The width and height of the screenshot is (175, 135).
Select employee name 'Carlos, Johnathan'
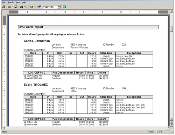click(x=37, y=41)
